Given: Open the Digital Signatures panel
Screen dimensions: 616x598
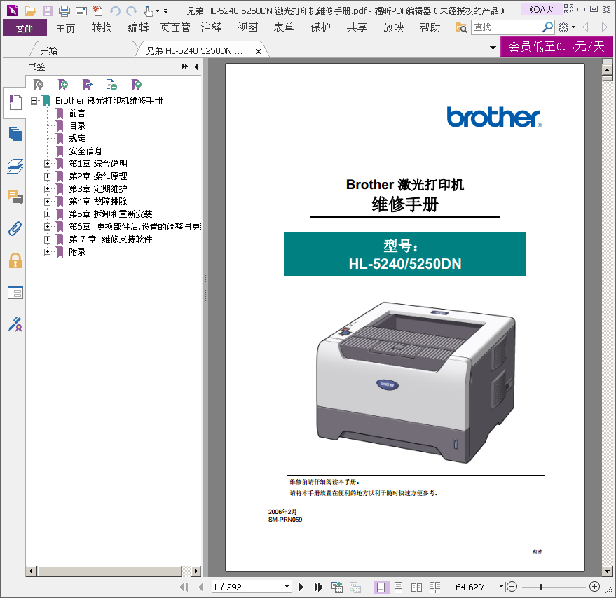Looking at the screenshot, I should point(15,324).
